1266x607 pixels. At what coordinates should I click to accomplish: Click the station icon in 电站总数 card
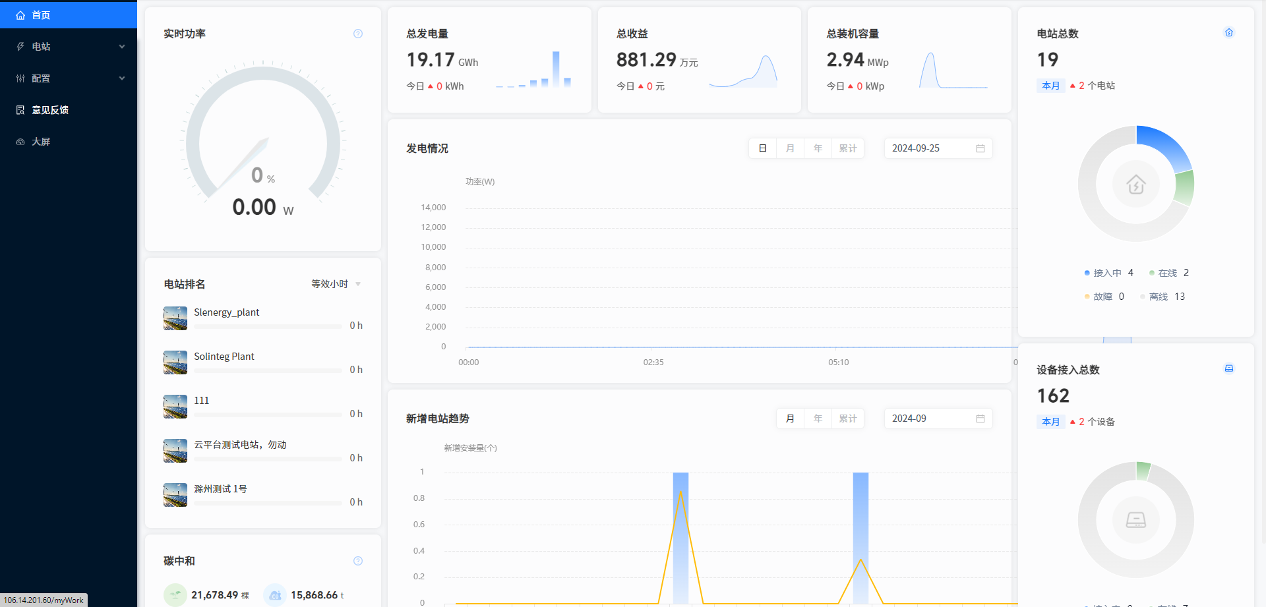pos(1229,33)
